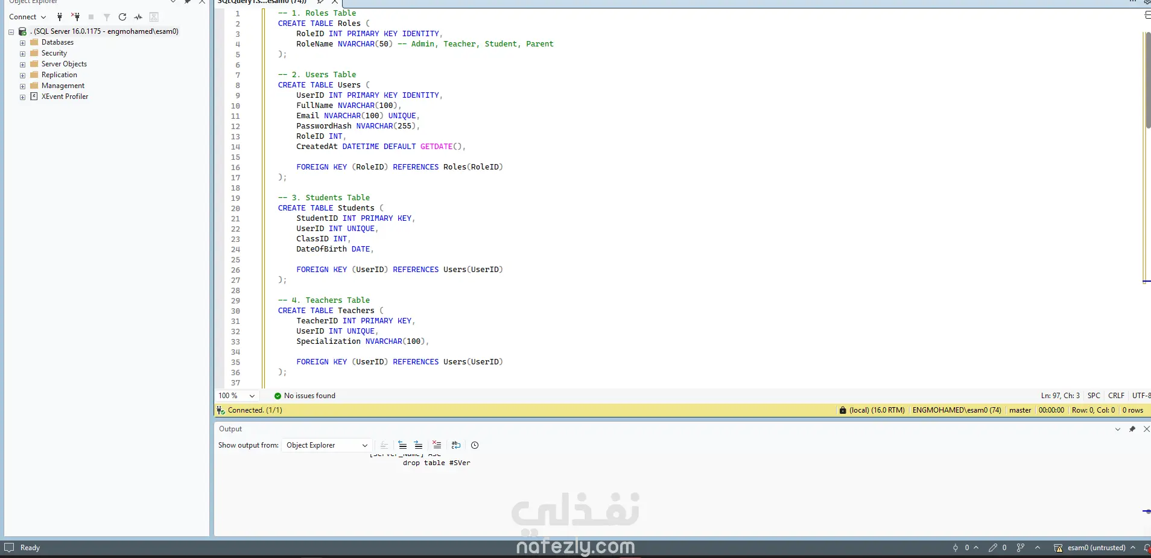The width and height of the screenshot is (1151, 558).
Task: Expand the Databases node
Action: click(22, 43)
